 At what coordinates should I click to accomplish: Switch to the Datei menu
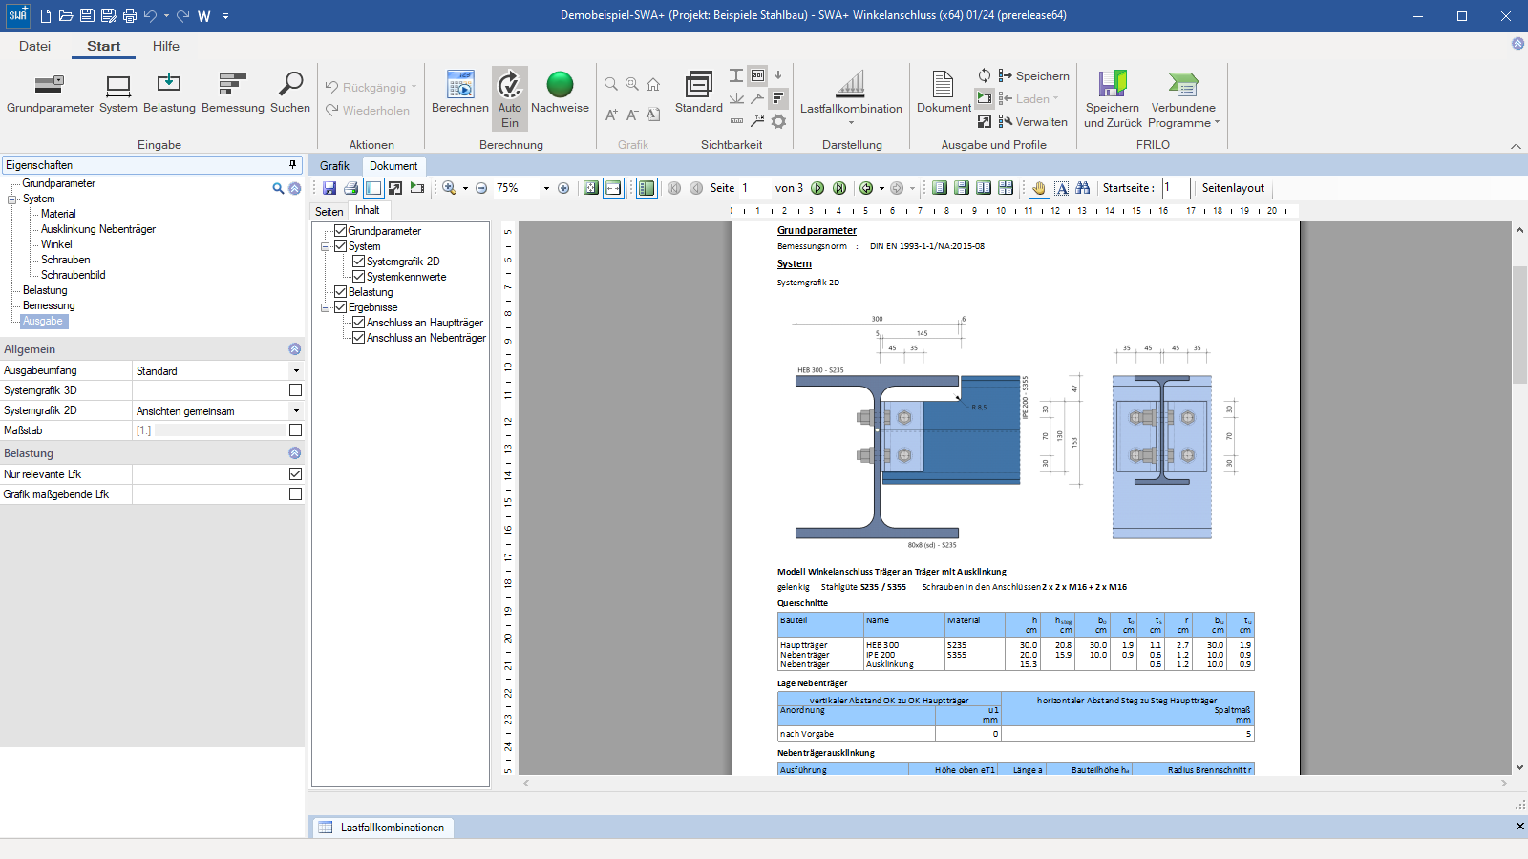(34, 46)
